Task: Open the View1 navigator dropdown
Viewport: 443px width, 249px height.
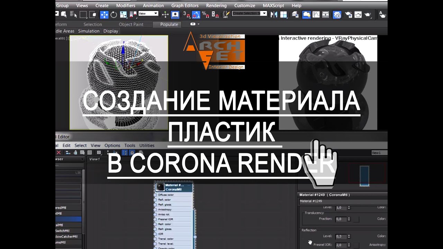Action: [379, 153]
